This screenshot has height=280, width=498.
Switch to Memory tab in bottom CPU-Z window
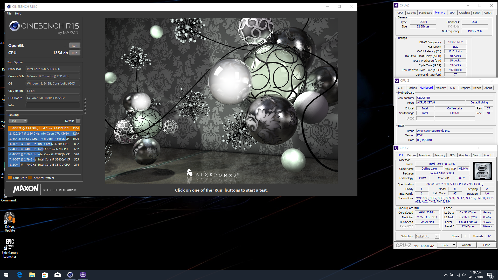[x=440, y=155]
